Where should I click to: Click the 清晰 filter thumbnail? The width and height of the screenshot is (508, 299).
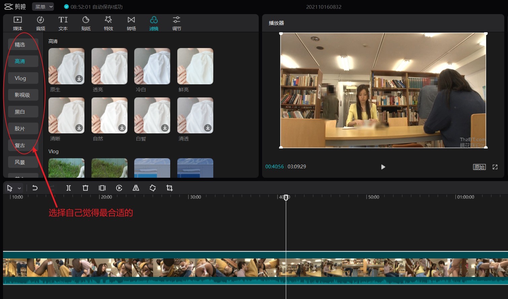(66, 115)
